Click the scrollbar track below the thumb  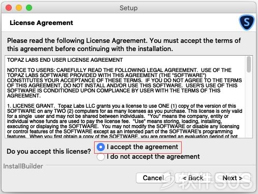pyautogui.click(x=249, y=106)
